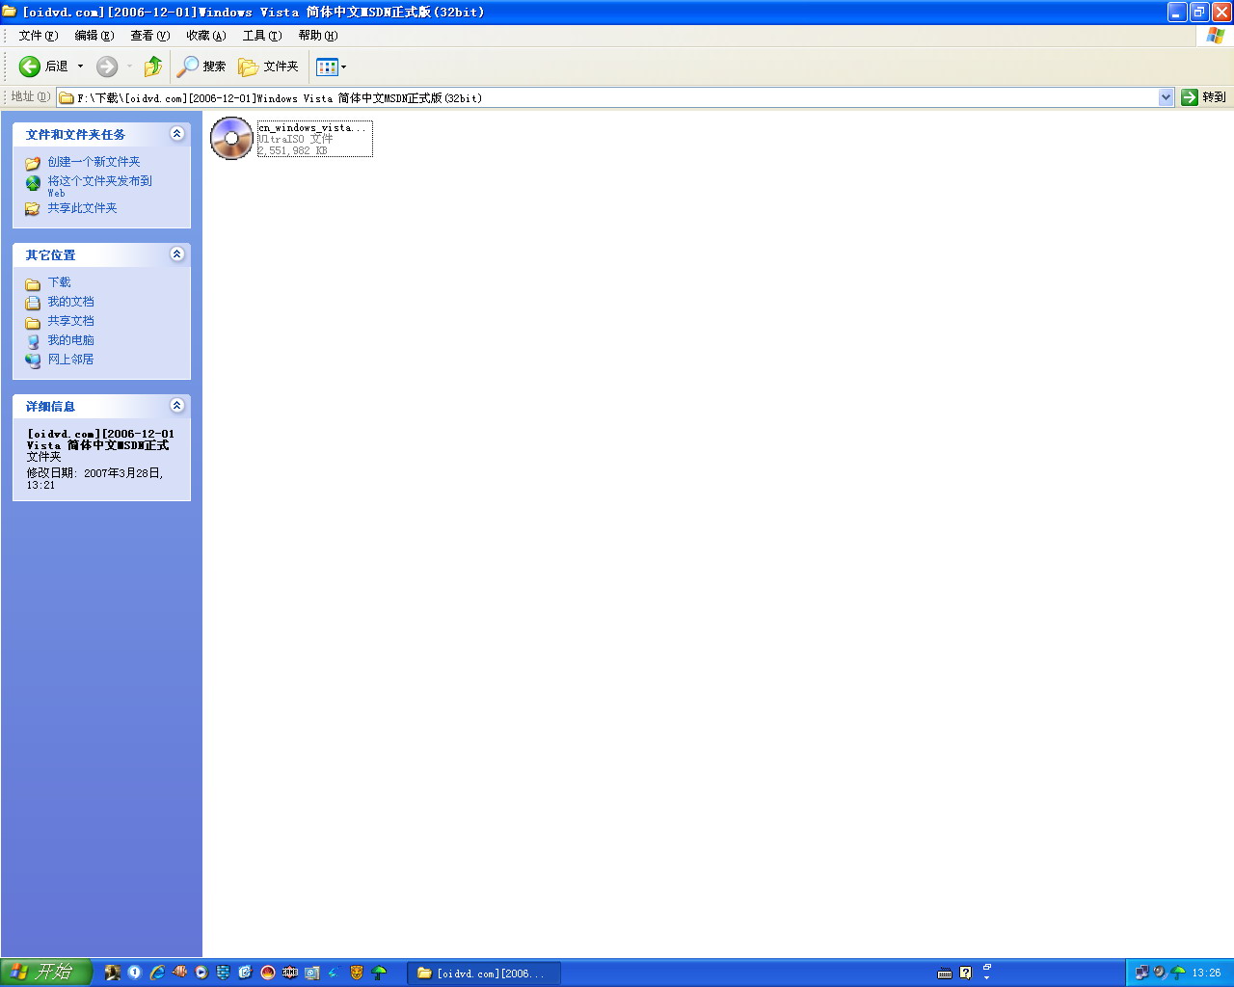Launch the media player quick launch icon
Screen dimensions: 1234x987
pyautogui.click(x=201, y=973)
